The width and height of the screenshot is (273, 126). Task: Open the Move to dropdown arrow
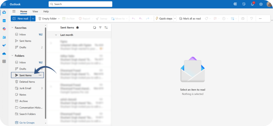click(127, 19)
